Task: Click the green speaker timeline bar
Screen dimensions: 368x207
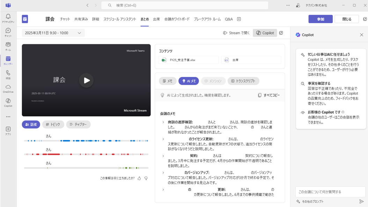Action: coord(86,168)
